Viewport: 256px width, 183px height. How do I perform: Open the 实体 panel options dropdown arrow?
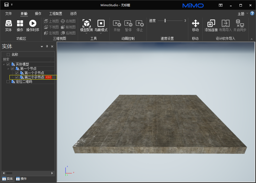click(x=42, y=47)
